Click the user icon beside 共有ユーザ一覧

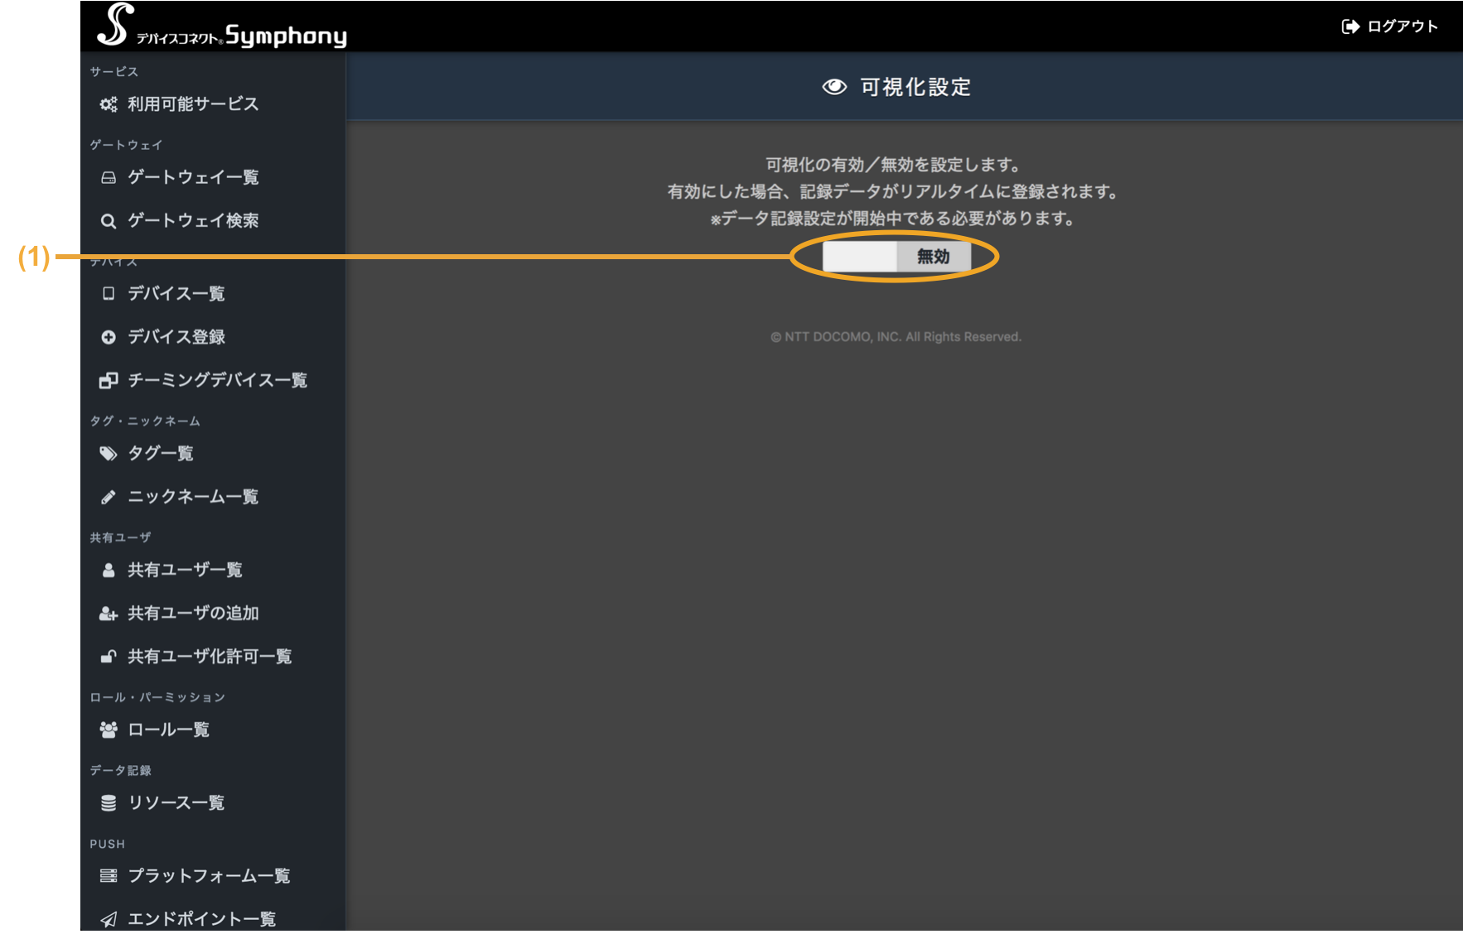coord(109,570)
